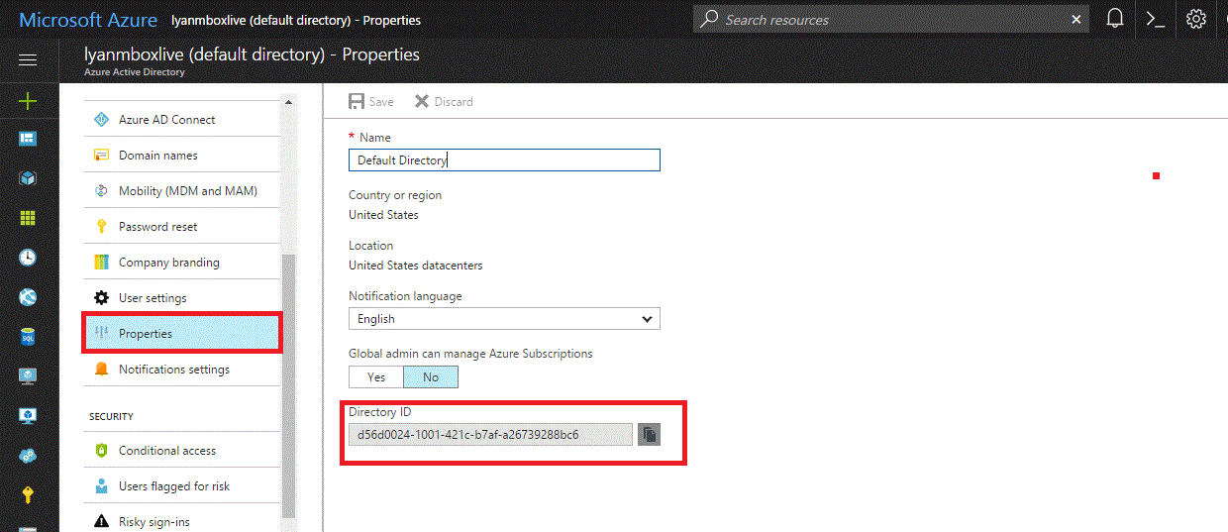
Task: Clear the search resources box
Action: (1076, 19)
